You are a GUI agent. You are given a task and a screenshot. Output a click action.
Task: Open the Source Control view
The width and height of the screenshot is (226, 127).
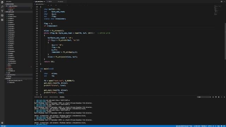(2, 11)
